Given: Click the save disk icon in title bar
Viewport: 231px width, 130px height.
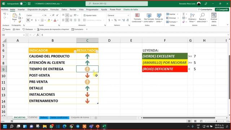Looking at the screenshot, I should (x=29, y=4).
